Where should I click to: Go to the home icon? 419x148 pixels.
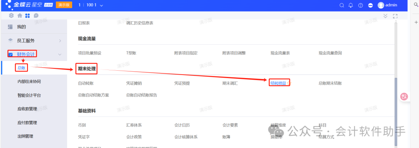19,16
